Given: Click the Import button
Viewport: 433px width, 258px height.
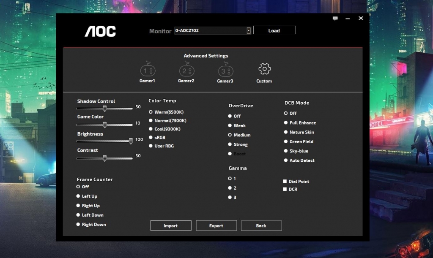Looking at the screenshot, I should 171,226.
